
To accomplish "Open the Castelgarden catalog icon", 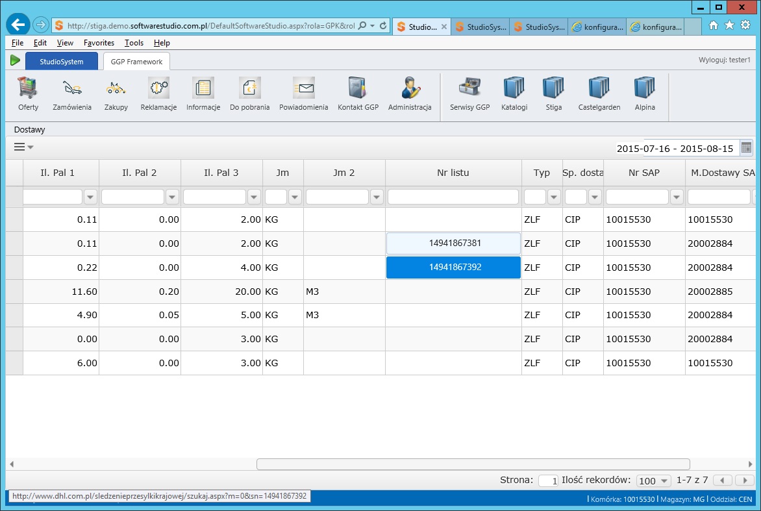I will [599, 88].
